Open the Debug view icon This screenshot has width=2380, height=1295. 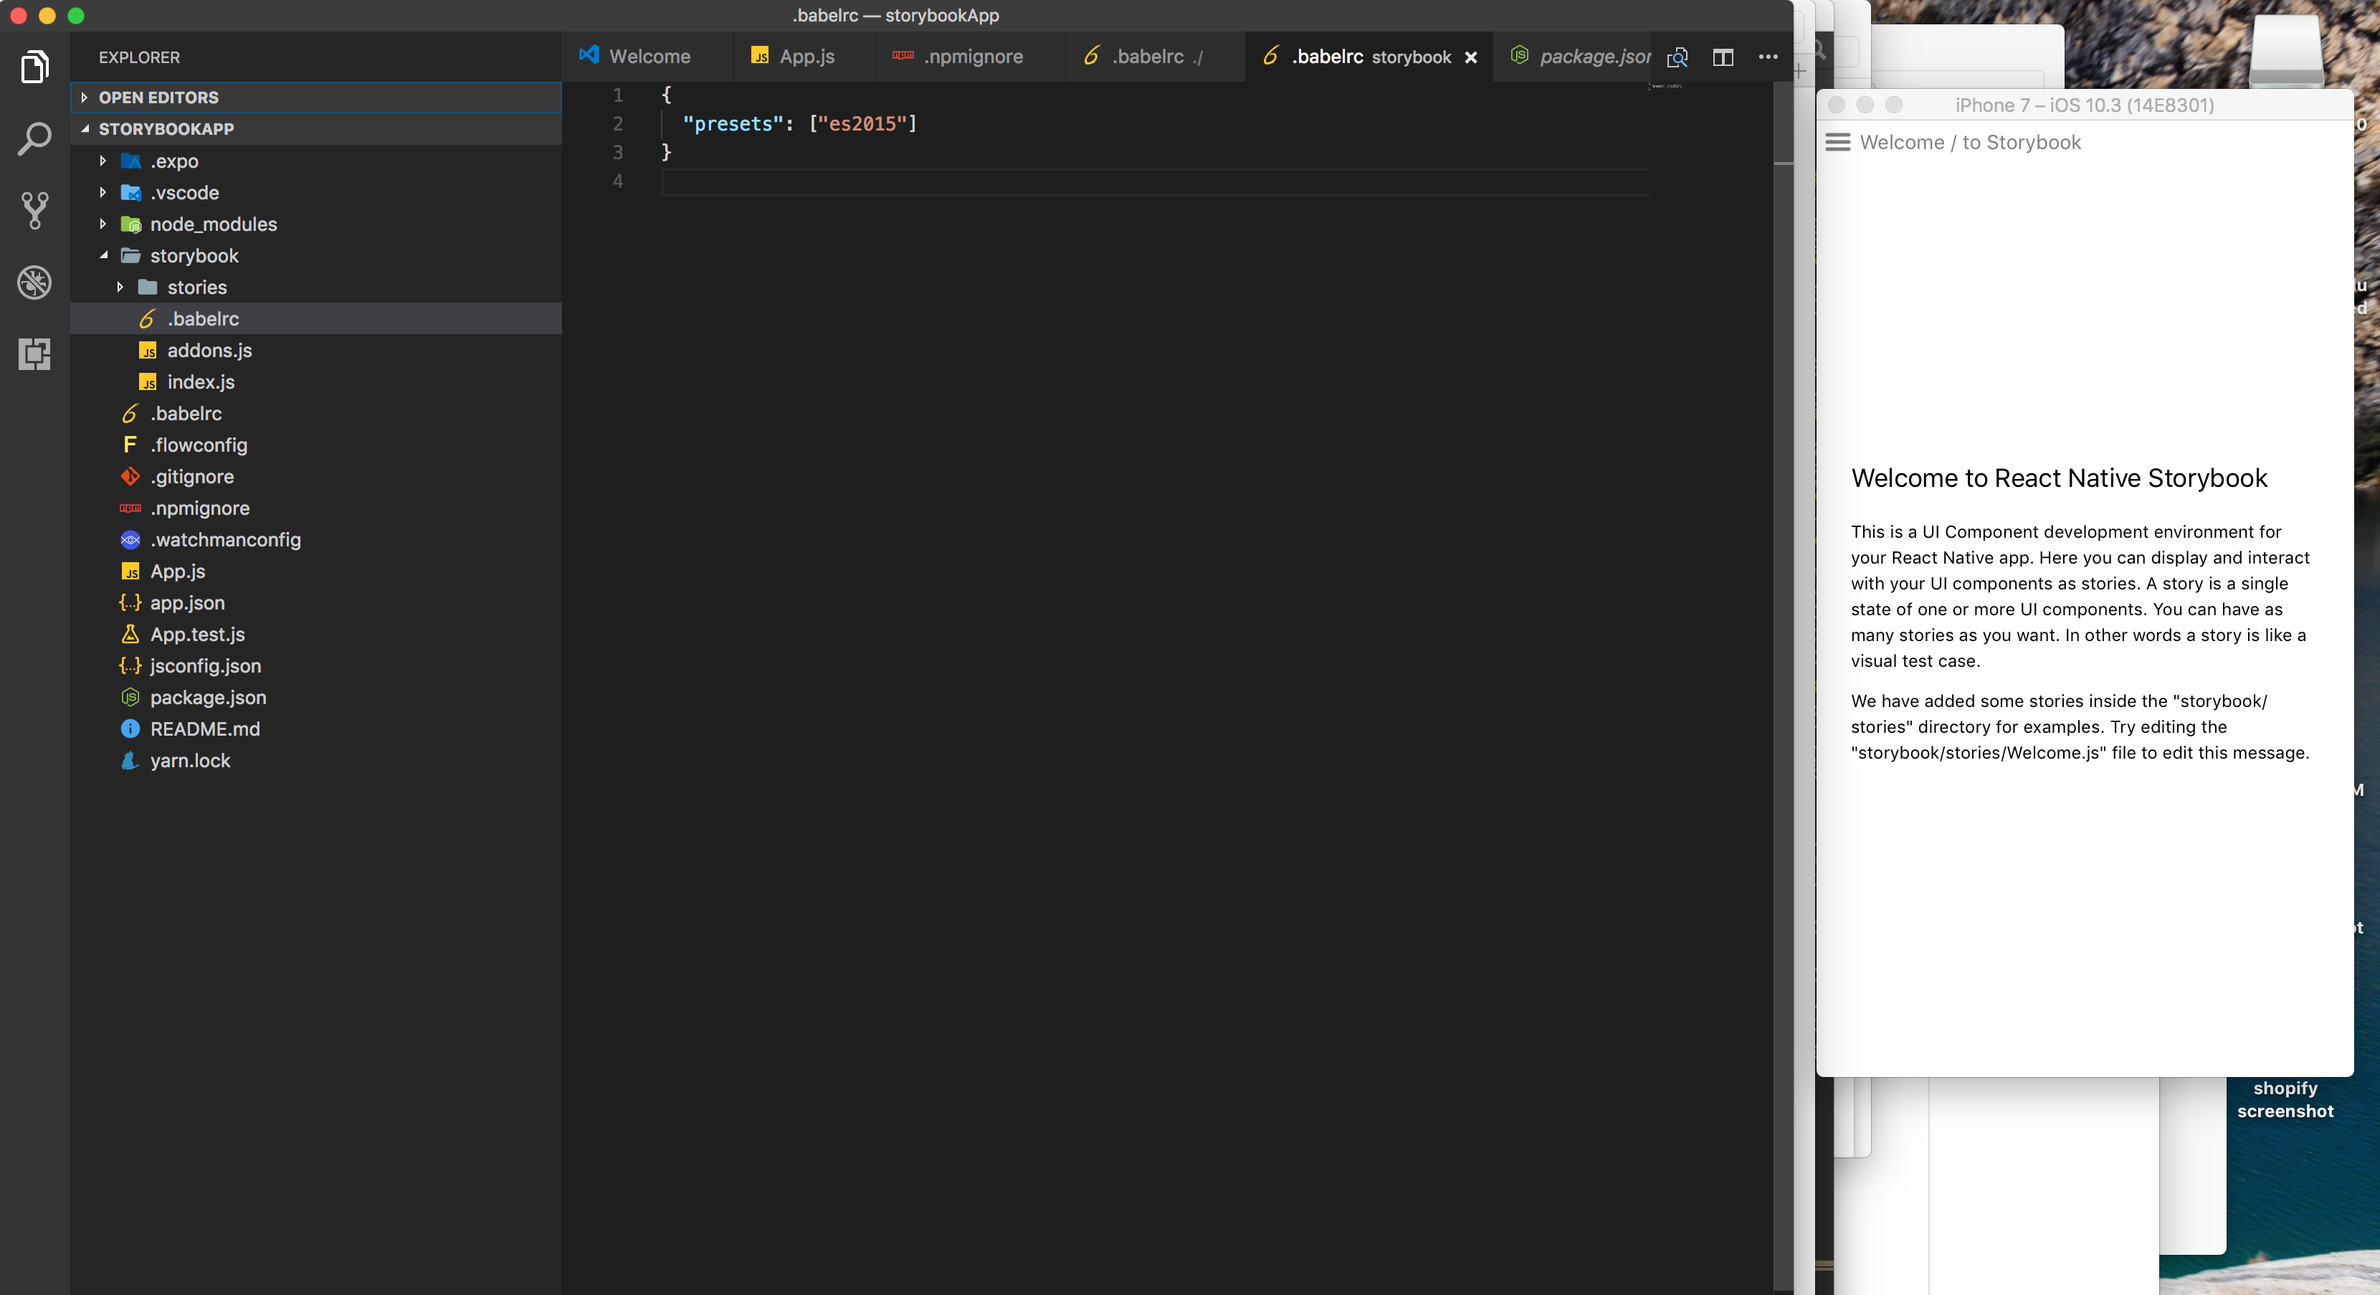(34, 283)
